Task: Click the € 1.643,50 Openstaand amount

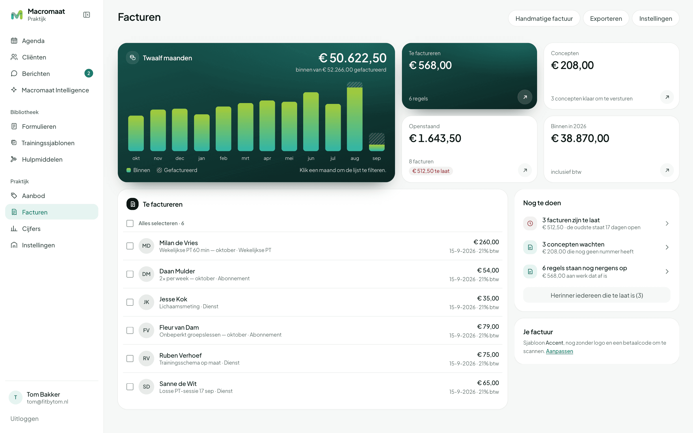Action: [435, 138]
